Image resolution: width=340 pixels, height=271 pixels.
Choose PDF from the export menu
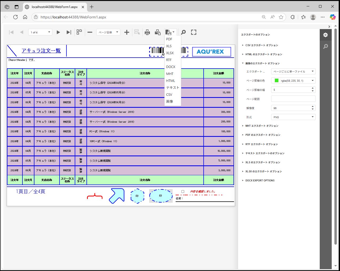169,39
